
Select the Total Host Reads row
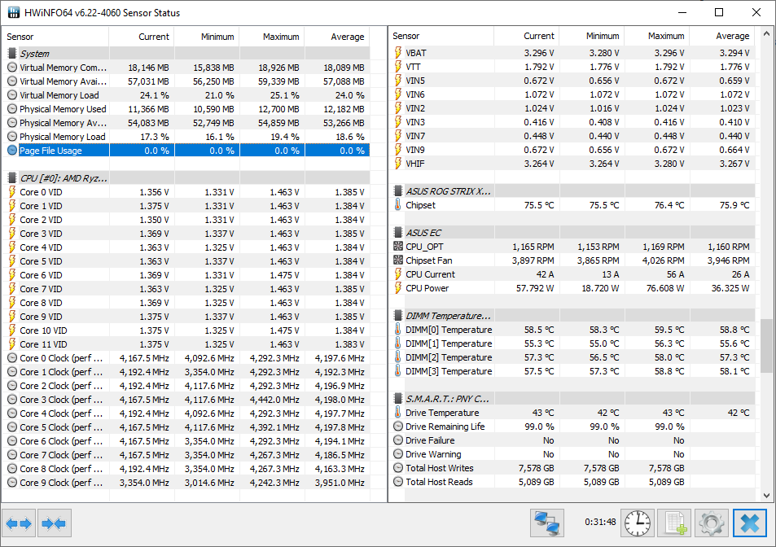coord(572,482)
